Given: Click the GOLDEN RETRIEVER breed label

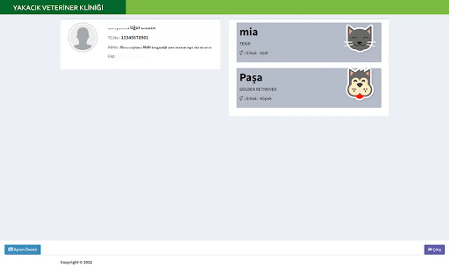Looking at the screenshot, I should coord(258,89).
